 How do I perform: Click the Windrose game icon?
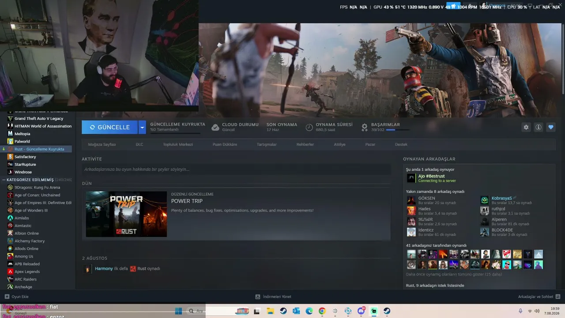pos(10,172)
